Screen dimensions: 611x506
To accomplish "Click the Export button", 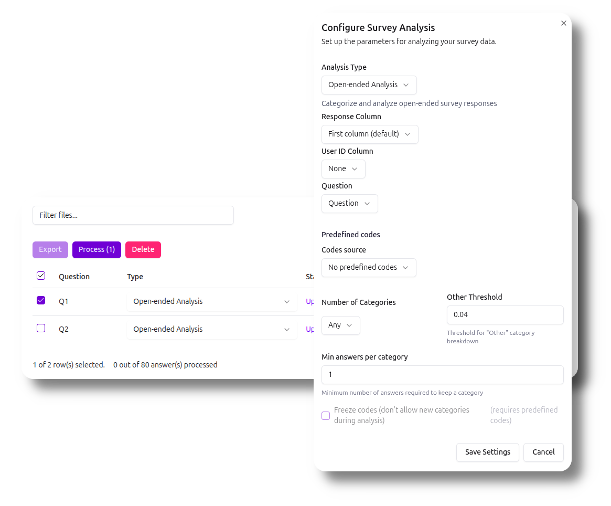I will click(50, 250).
